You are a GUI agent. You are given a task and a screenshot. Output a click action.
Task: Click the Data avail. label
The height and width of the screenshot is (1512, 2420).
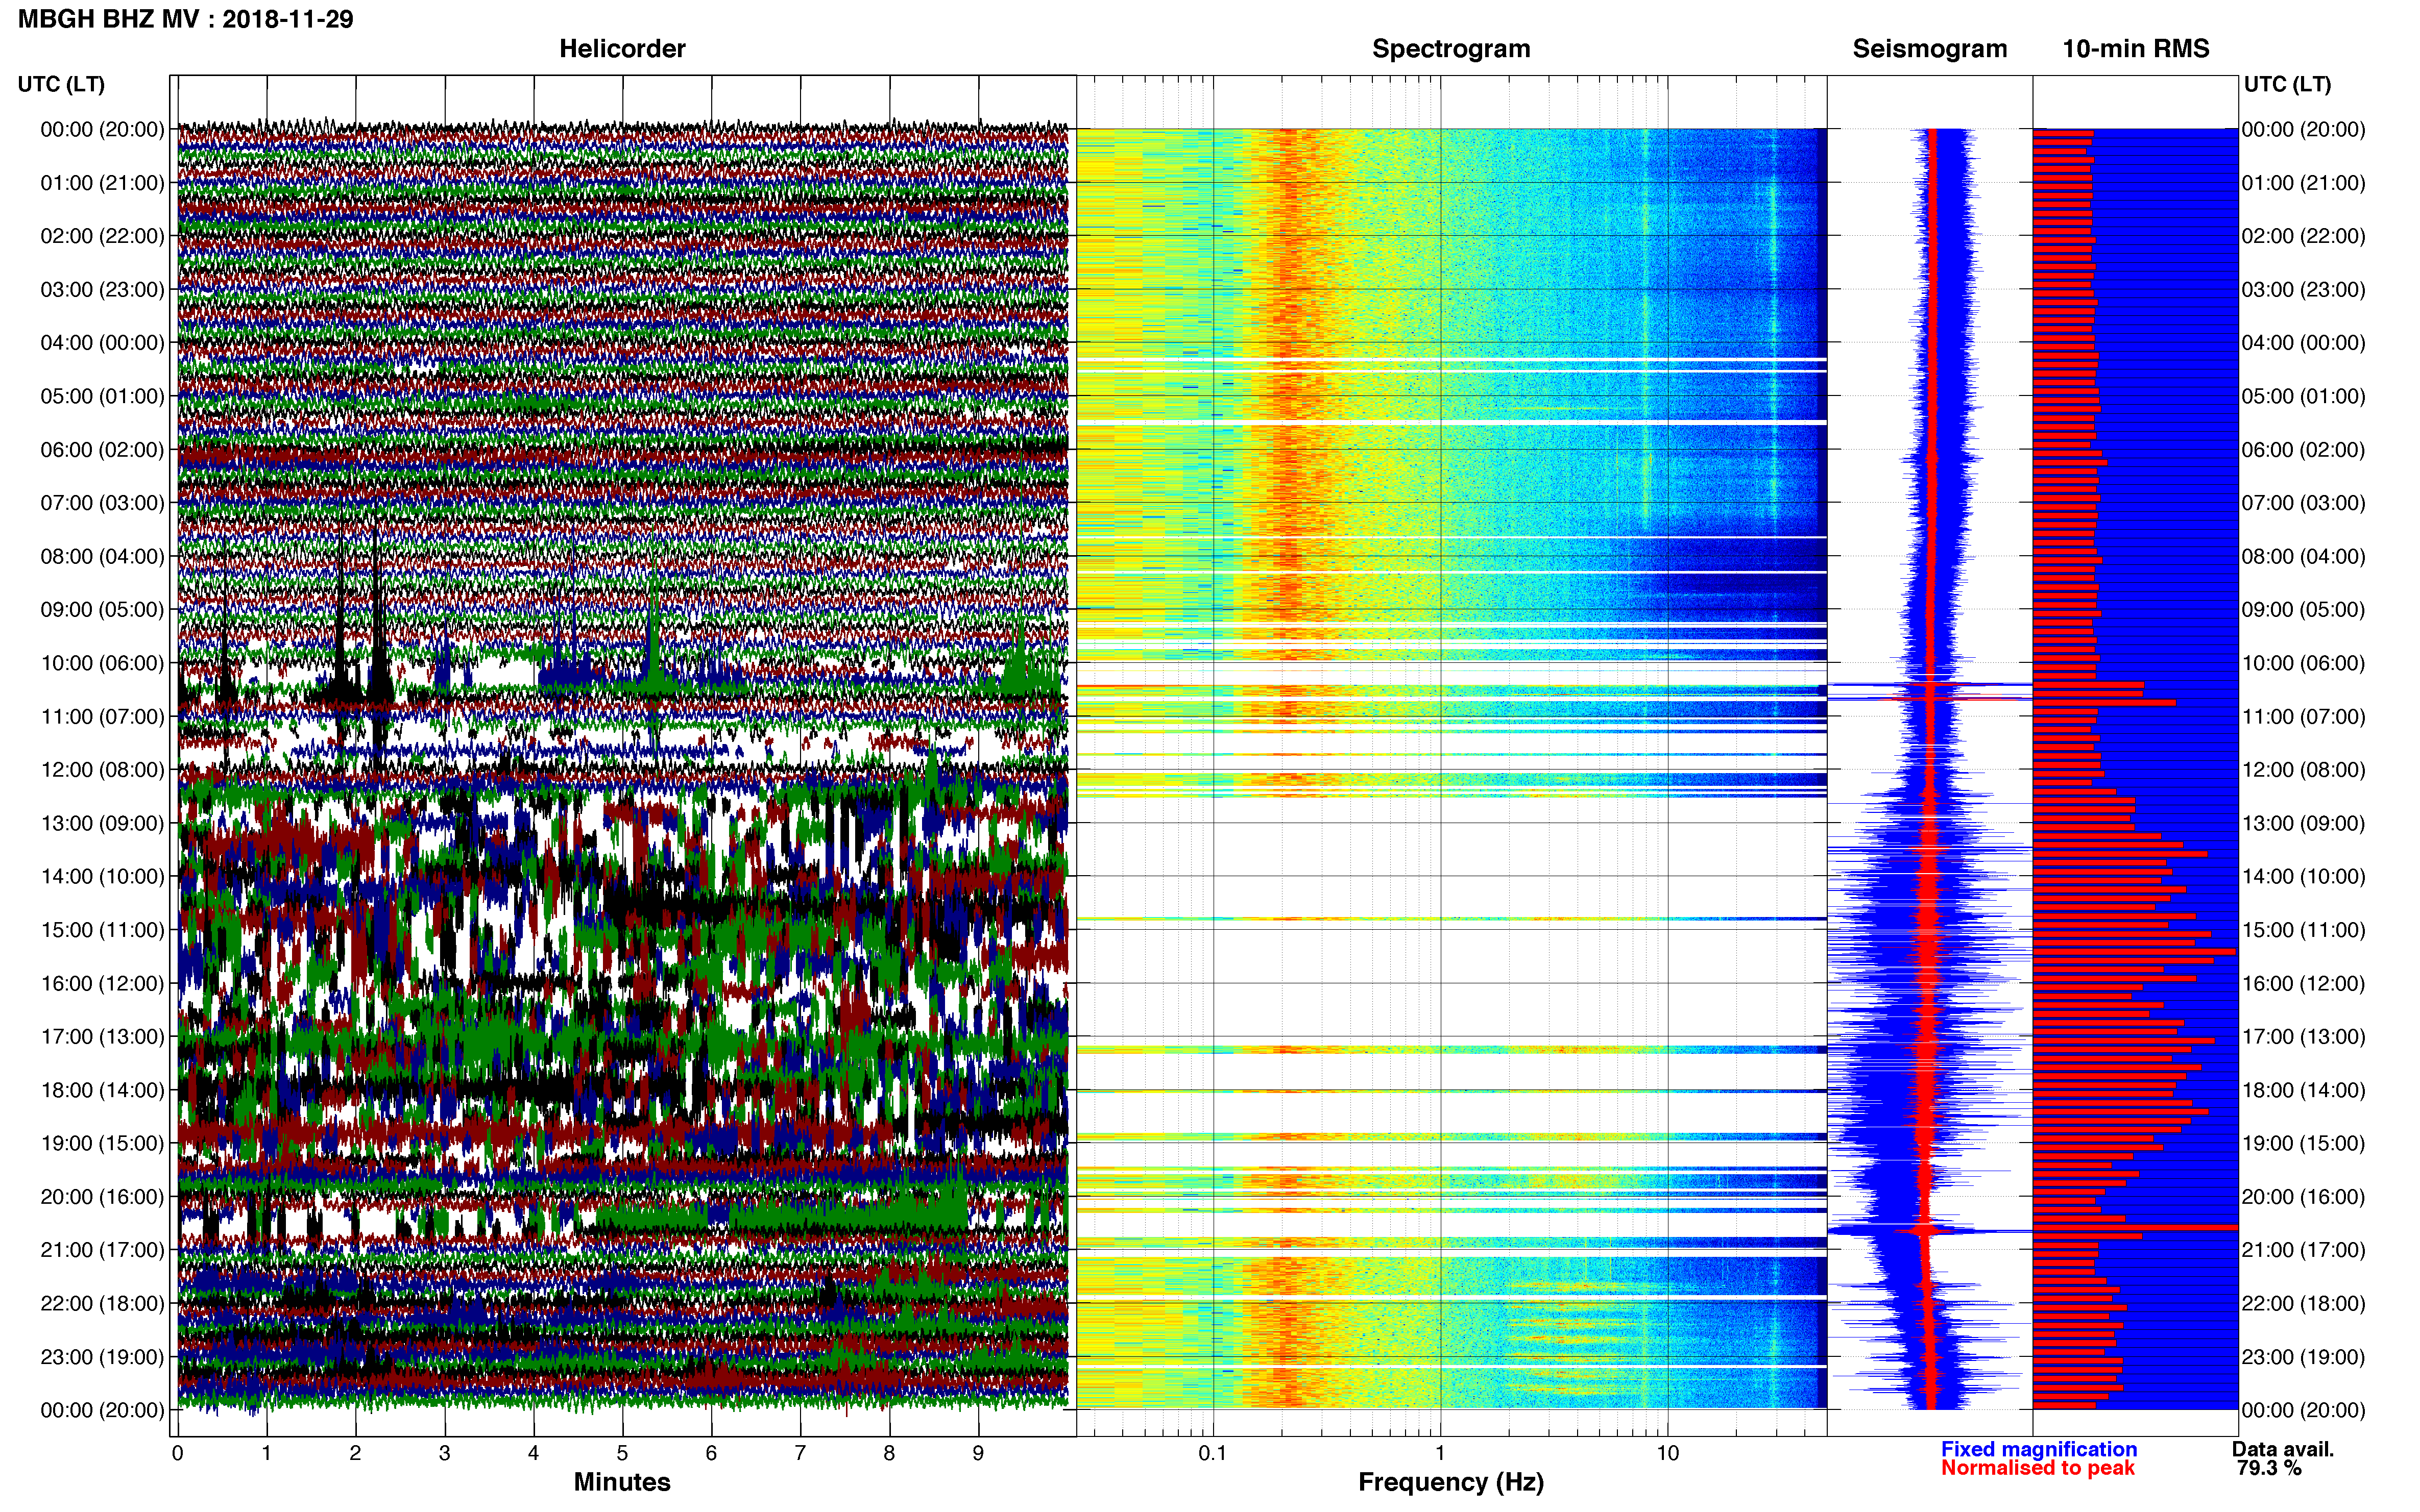point(2283,1449)
